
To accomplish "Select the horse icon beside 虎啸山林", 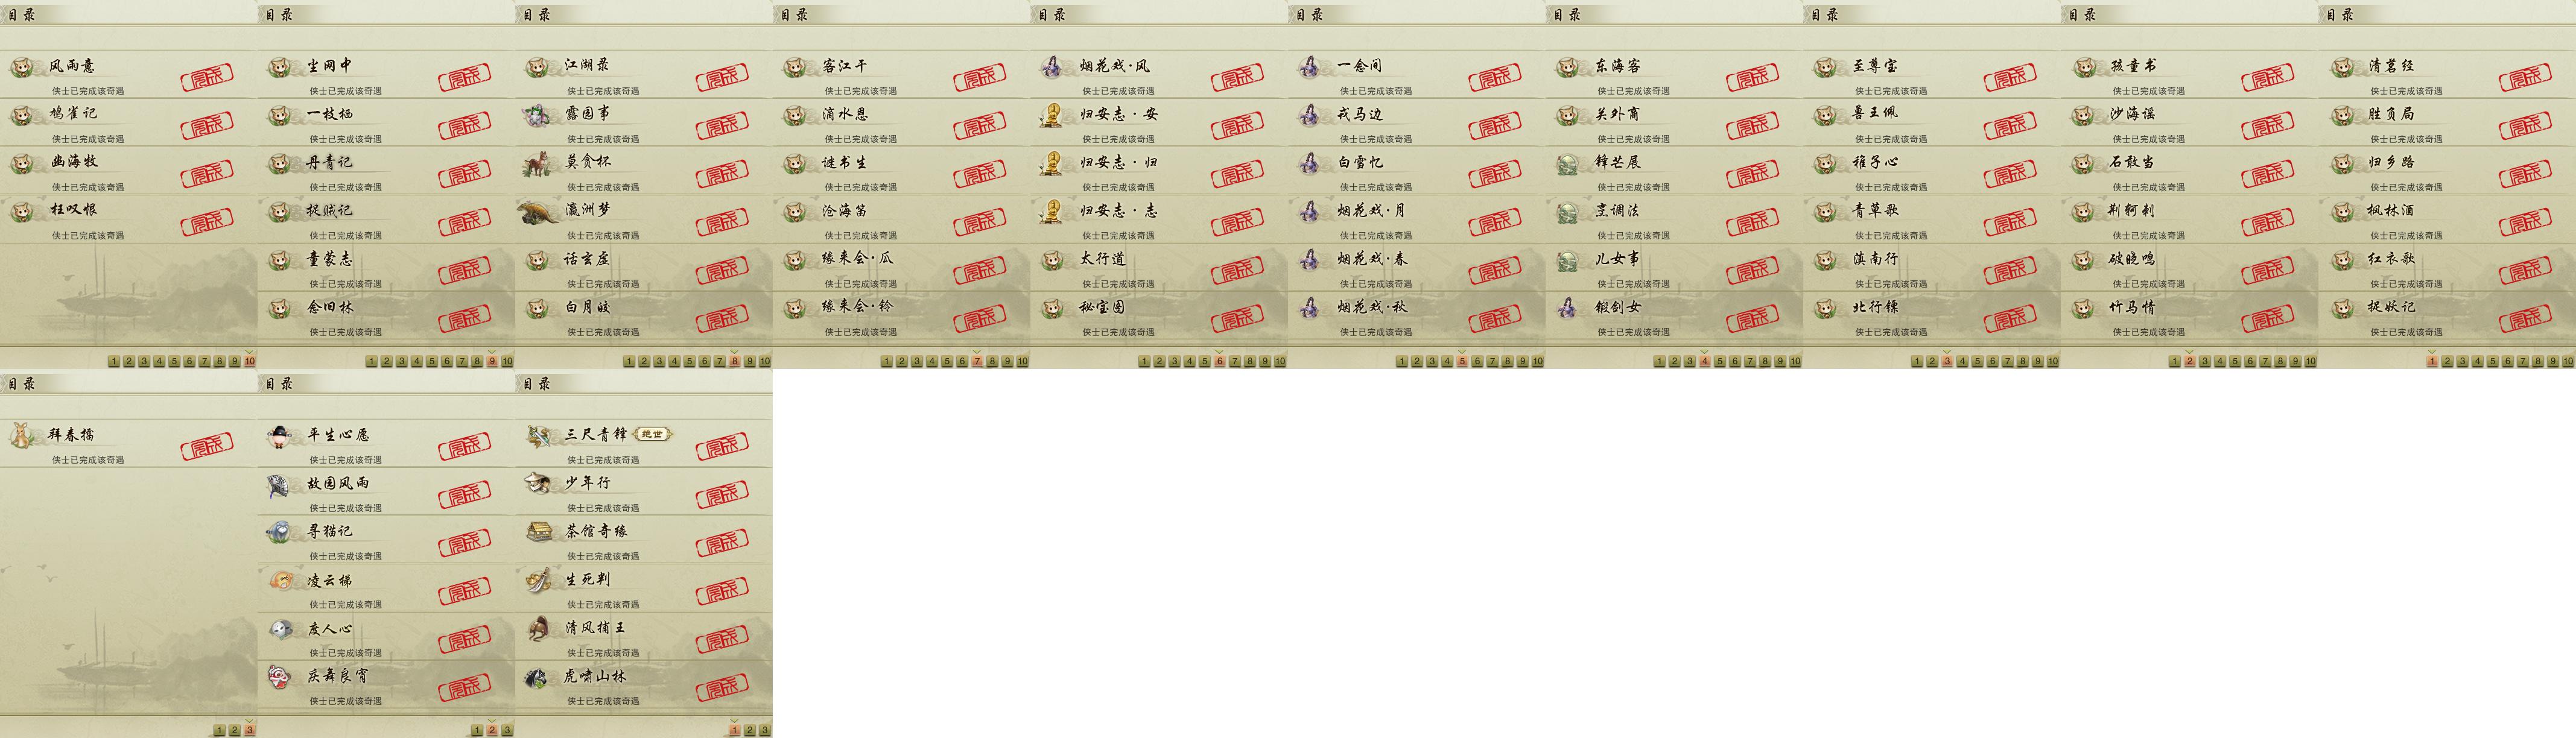I will [x=538, y=677].
